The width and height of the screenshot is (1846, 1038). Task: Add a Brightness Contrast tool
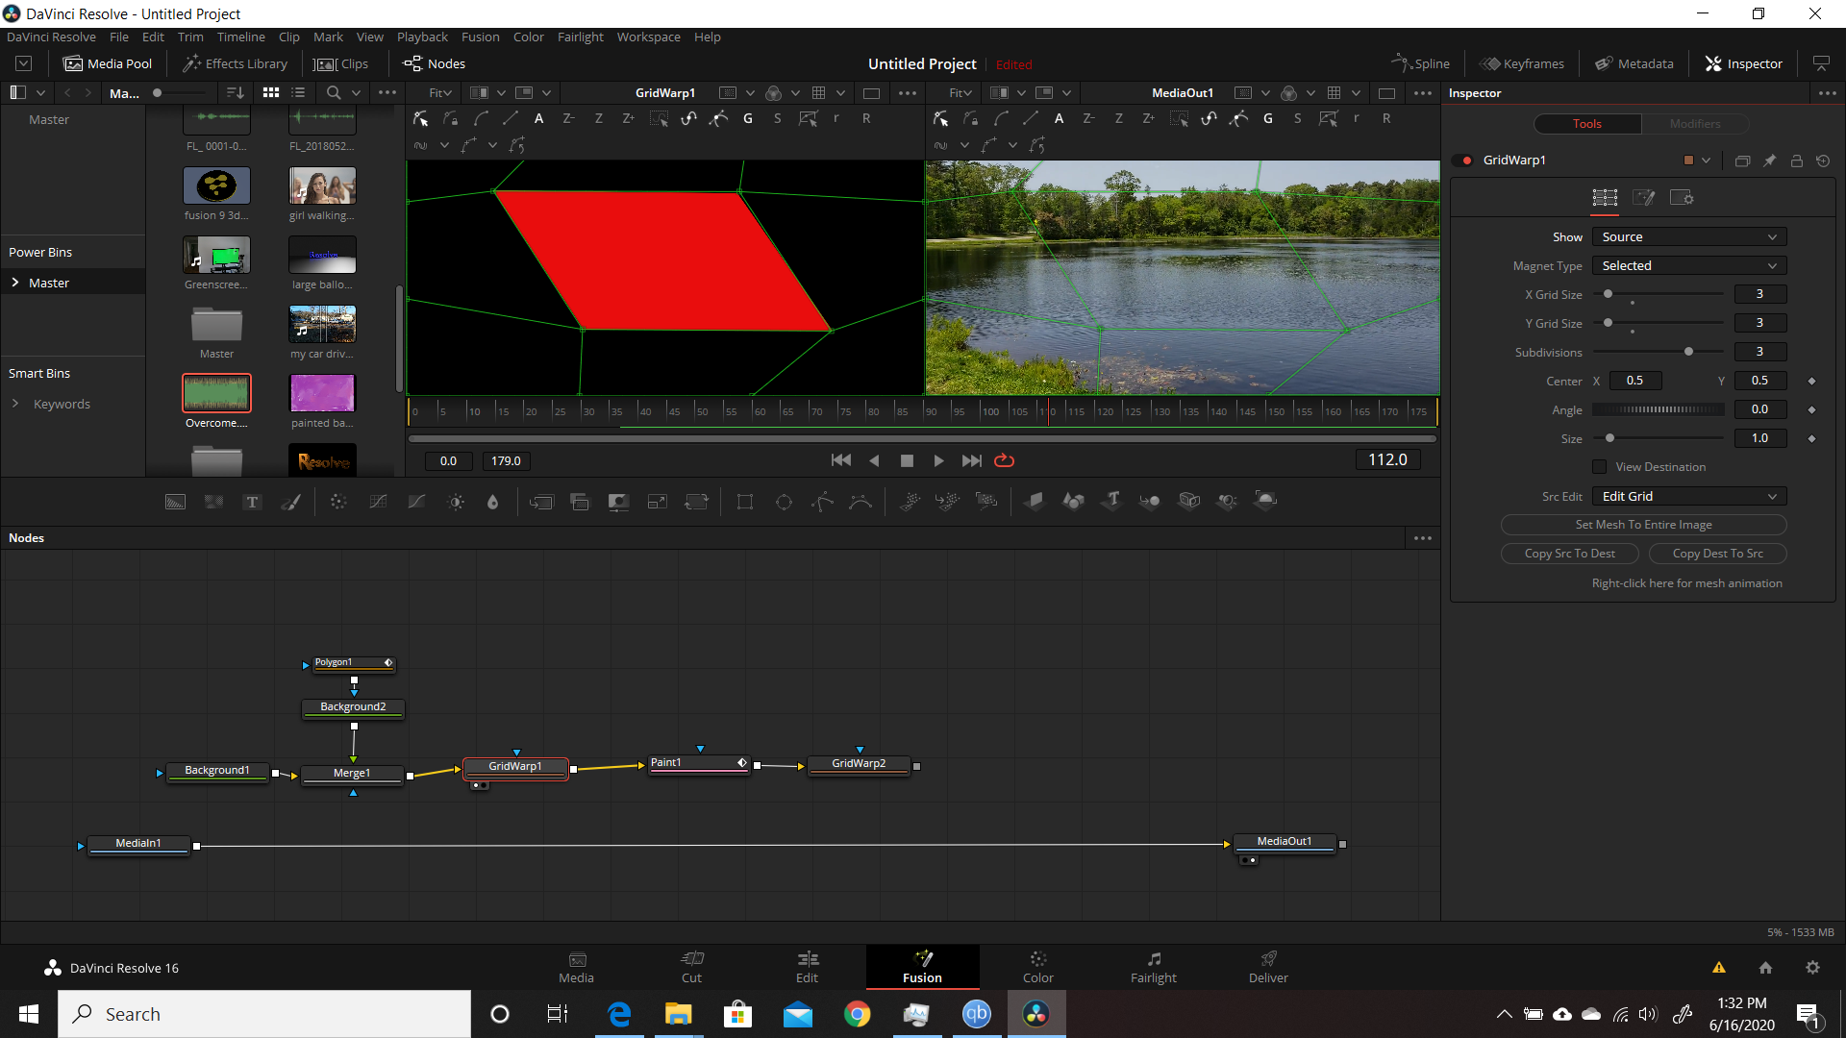point(456,502)
